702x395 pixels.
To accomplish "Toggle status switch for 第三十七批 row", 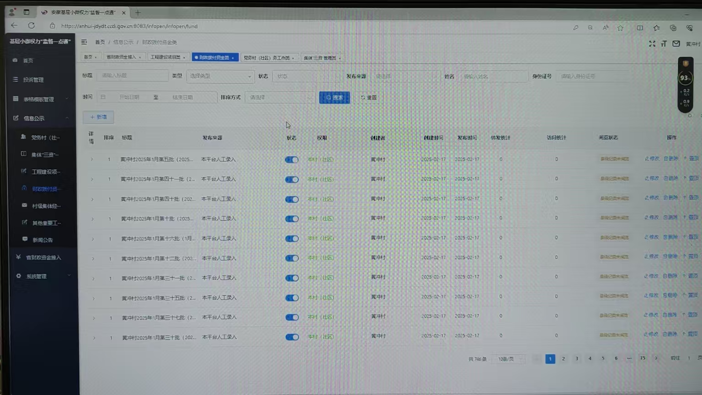I will click(292, 317).
